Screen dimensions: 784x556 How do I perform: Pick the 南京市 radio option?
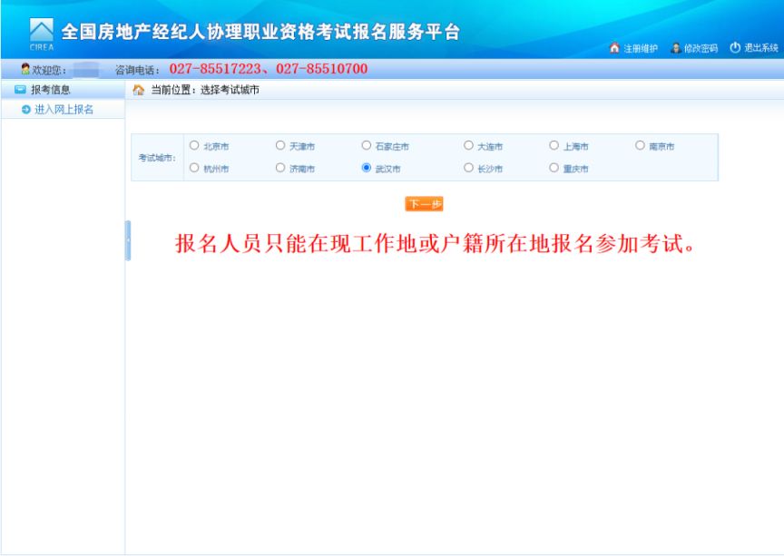(x=640, y=145)
